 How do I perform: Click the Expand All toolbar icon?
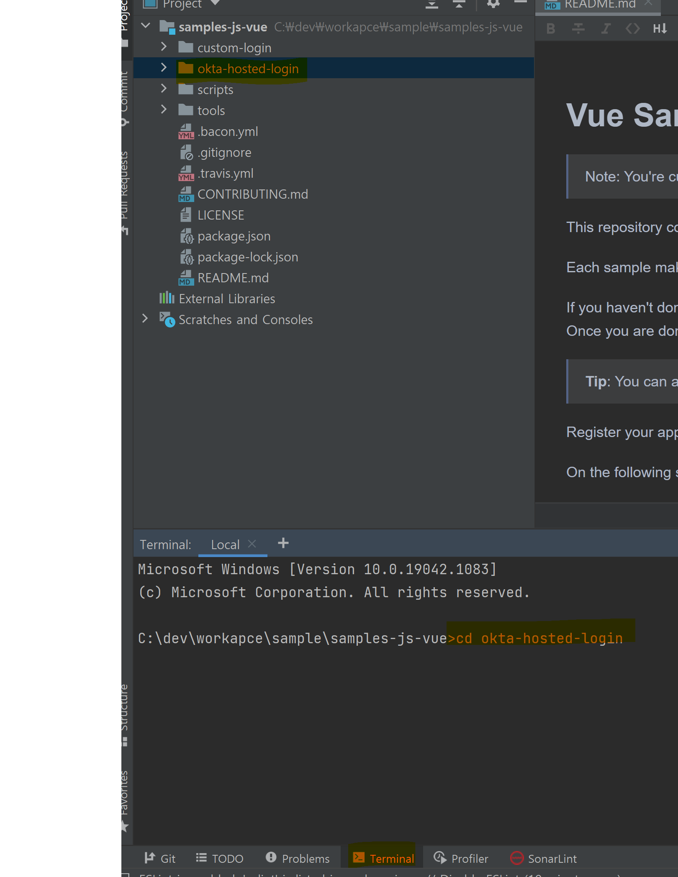point(432,4)
